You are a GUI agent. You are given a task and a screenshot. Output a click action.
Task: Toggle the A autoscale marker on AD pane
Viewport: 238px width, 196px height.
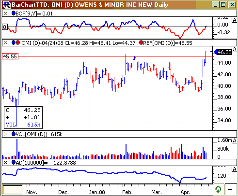click(234, 169)
